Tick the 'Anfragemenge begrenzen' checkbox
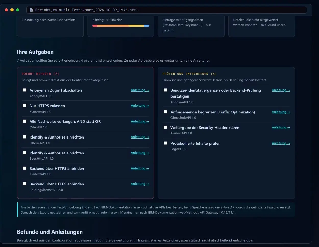The width and height of the screenshot is (319, 247). click(165, 112)
